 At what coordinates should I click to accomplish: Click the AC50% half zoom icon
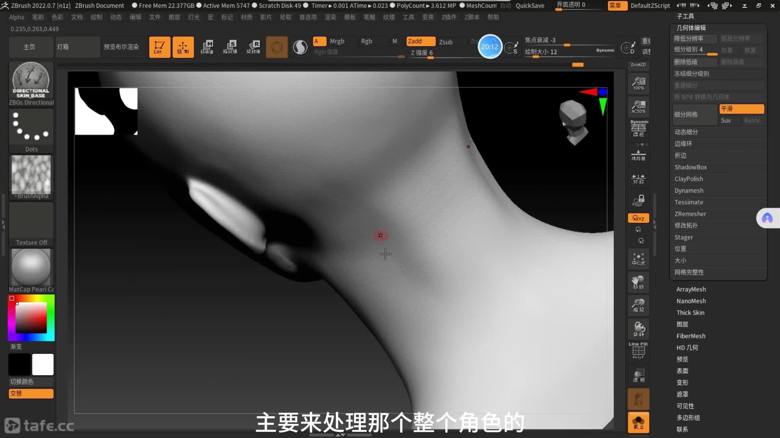[x=638, y=107]
